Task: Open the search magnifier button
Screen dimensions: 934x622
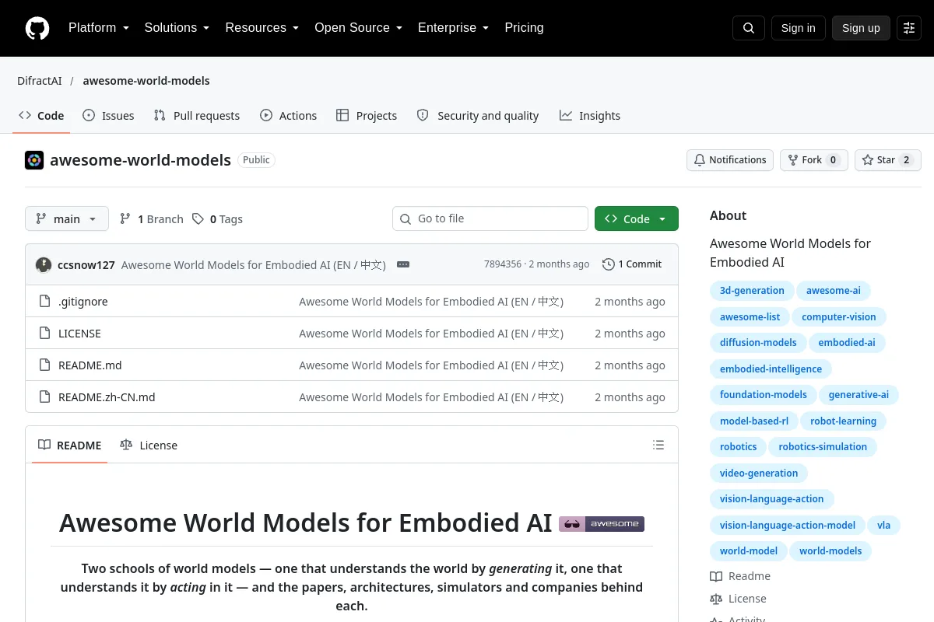Action: coord(749,28)
